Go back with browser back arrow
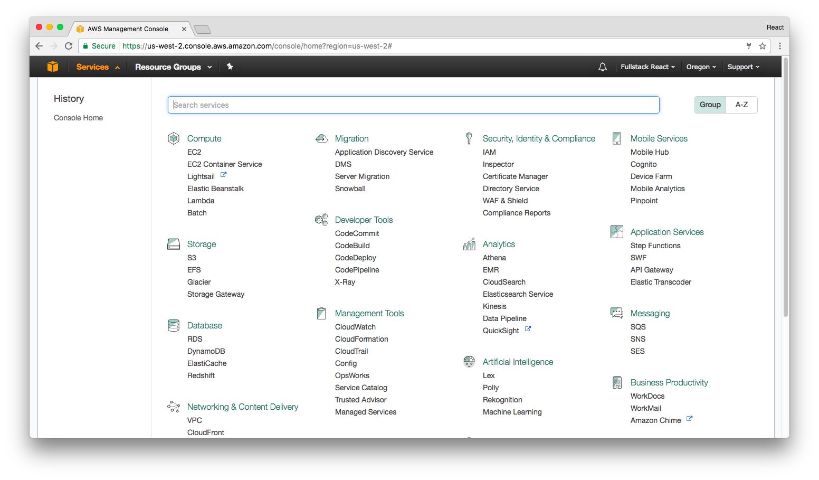This screenshot has width=819, height=480. 39,46
